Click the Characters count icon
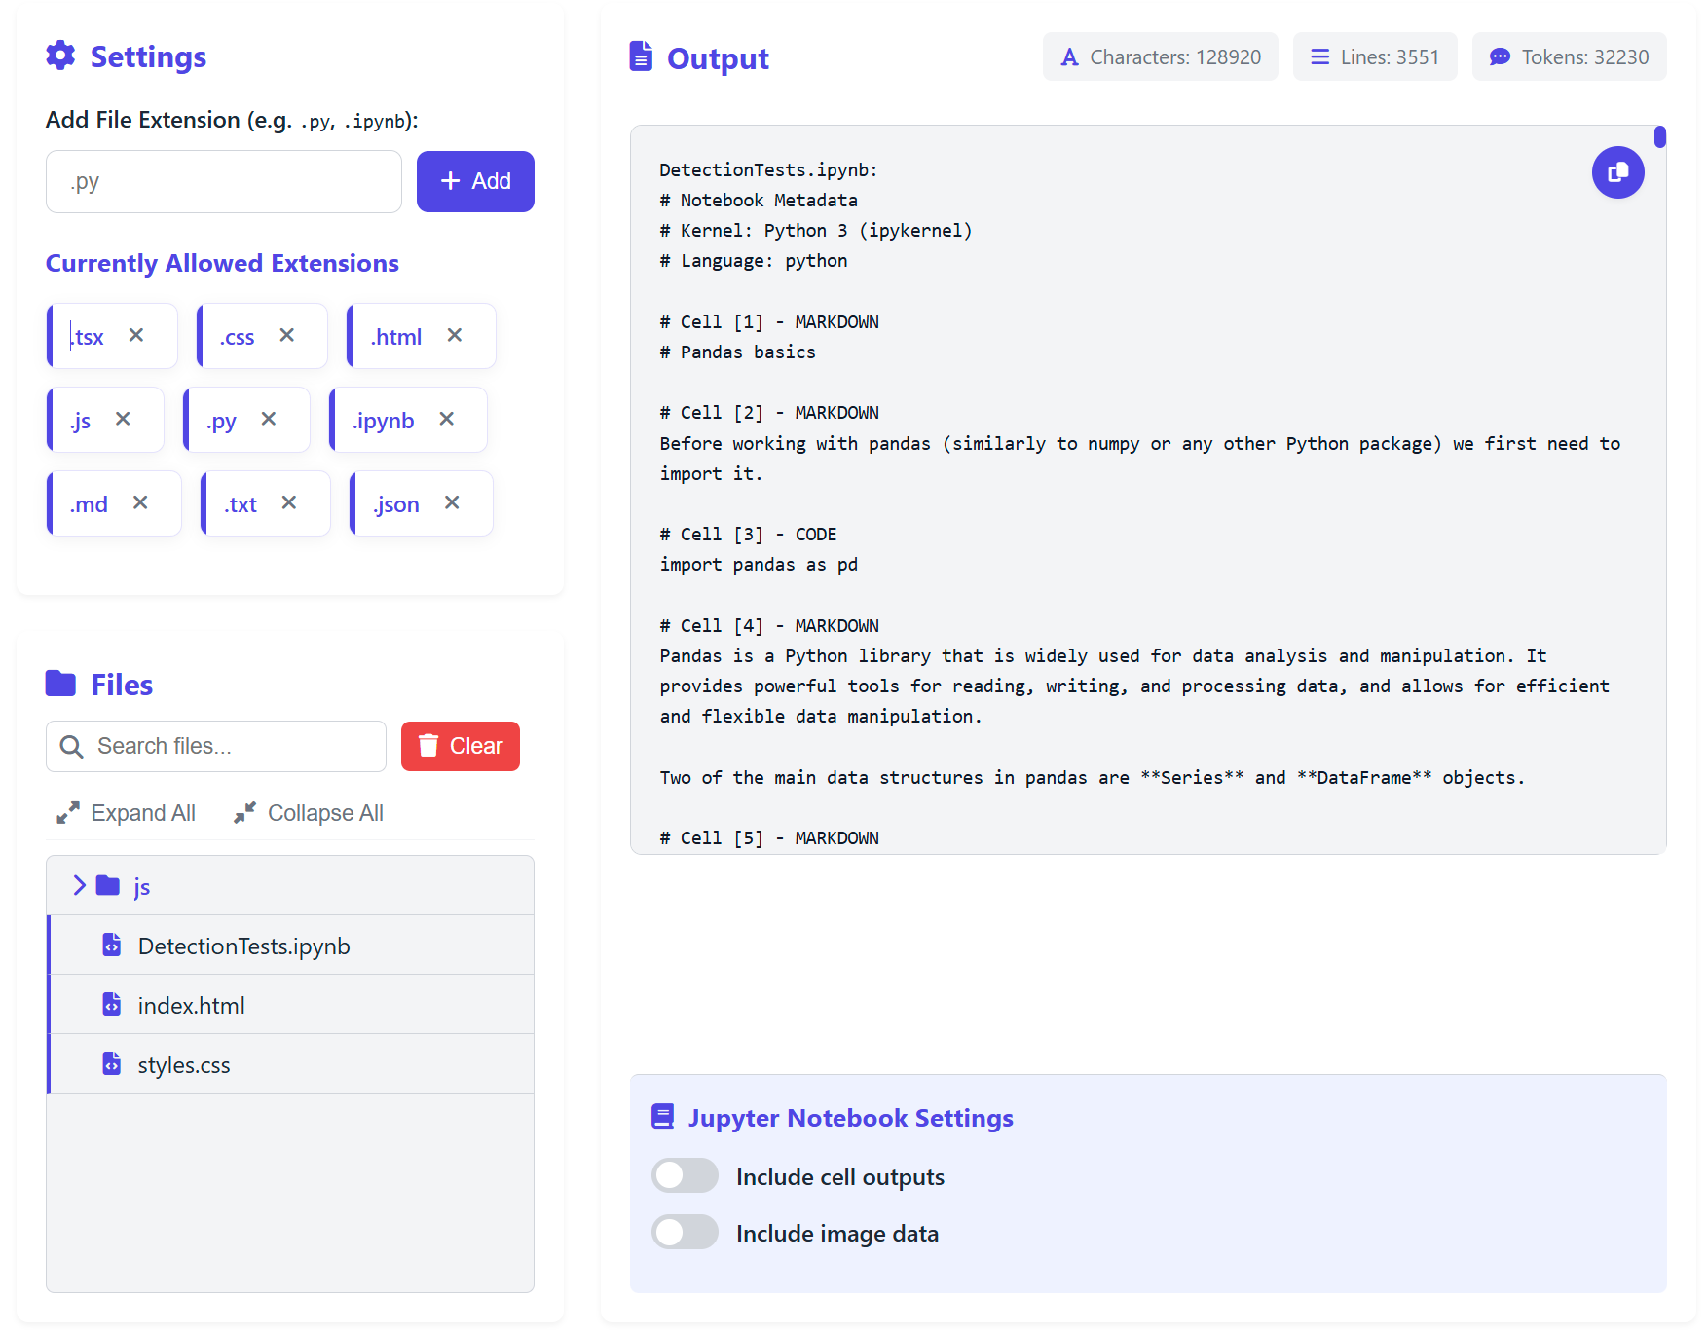This screenshot has width=1707, height=1335. [1069, 56]
